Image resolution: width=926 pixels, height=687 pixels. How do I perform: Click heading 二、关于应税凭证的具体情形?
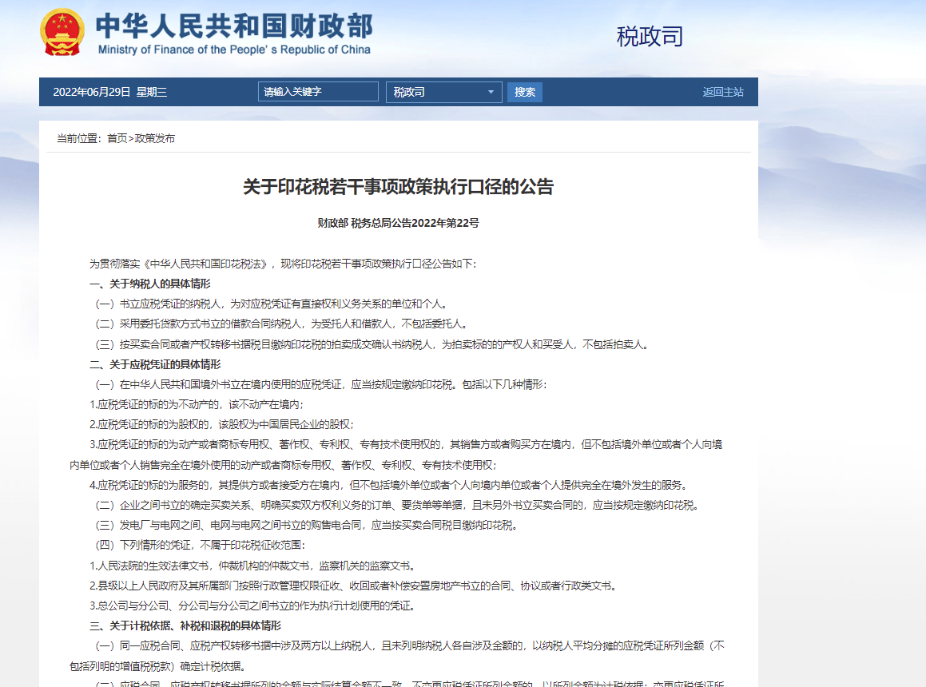155,364
